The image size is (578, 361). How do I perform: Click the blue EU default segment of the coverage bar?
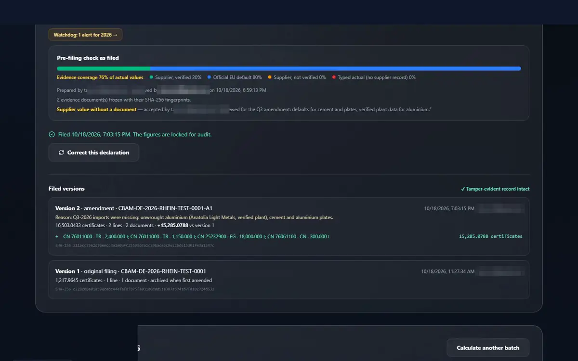pos(336,69)
